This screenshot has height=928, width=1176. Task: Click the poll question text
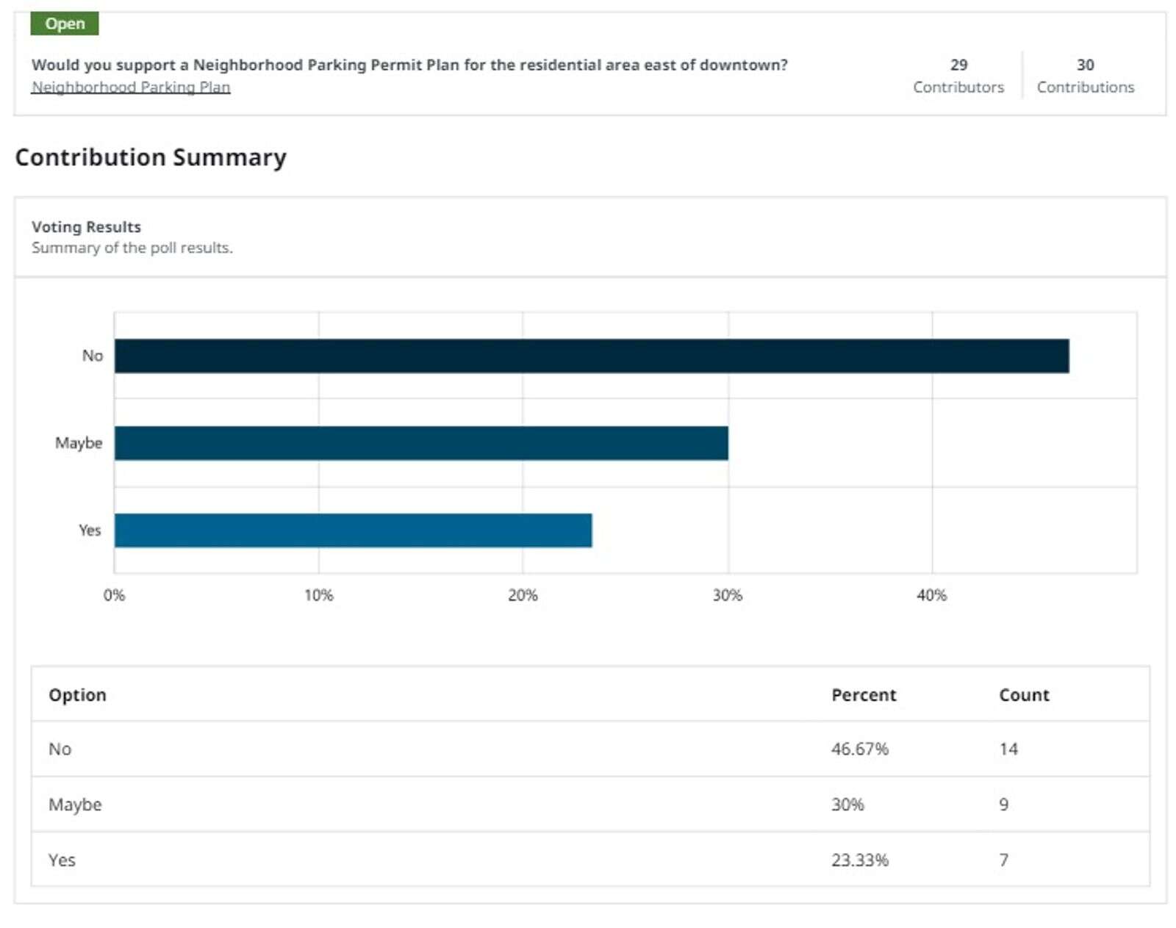pos(409,65)
